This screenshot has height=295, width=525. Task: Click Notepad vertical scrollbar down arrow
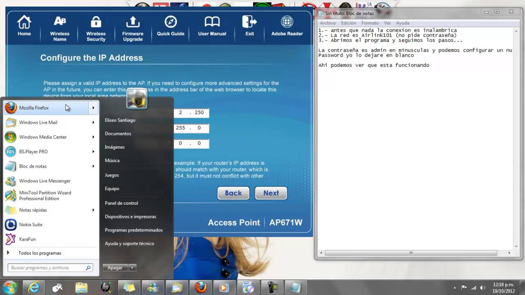516,247
